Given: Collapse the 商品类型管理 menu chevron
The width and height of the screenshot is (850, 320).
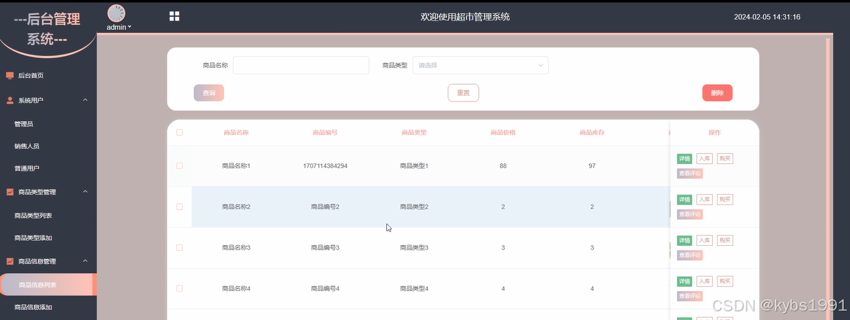Looking at the screenshot, I should point(85,192).
